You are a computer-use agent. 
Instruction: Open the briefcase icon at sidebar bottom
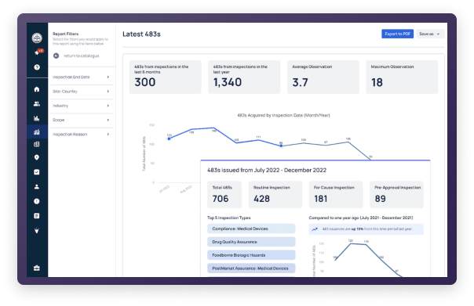pyautogui.click(x=37, y=268)
